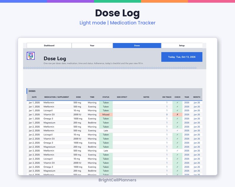Select Magnesium in the Jan 3, 2026 row
The height and width of the screenshot is (187, 235).
point(49,171)
